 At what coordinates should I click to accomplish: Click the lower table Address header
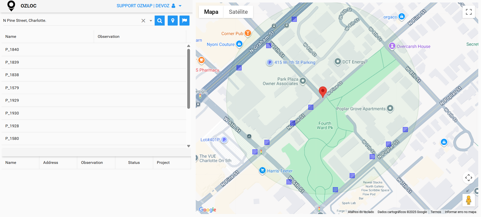(58, 163)
